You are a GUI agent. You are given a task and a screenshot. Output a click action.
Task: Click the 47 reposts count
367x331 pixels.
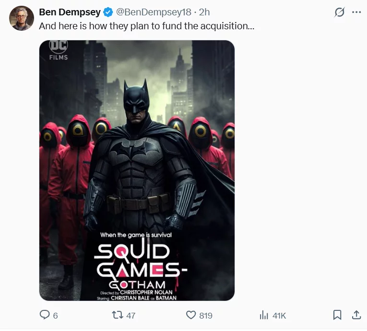coord(130,315)
